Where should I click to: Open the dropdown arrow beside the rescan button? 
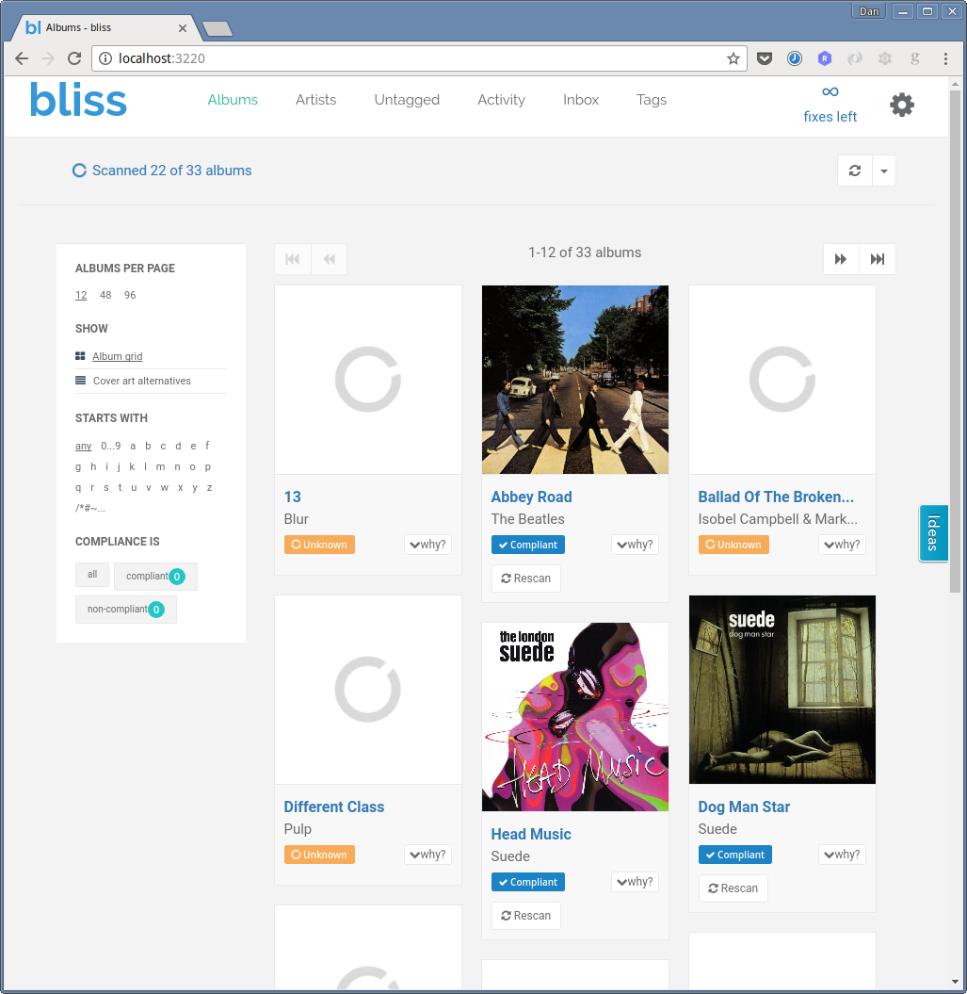(x=884, y=171)
